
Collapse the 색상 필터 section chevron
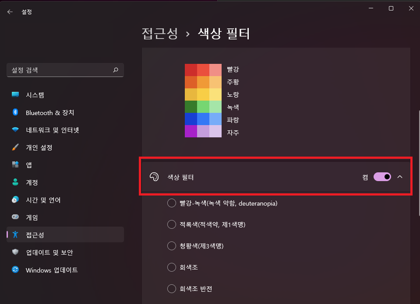tap(400, 177)
